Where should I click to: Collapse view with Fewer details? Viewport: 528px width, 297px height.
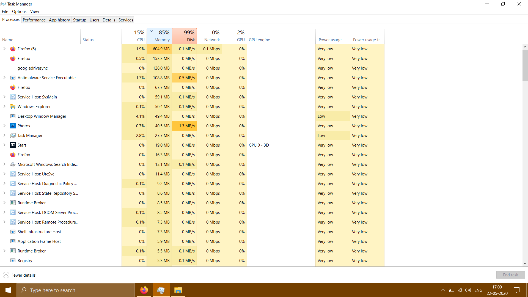[19, 275]
